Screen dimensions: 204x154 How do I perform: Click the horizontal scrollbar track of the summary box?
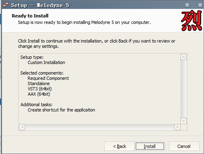tap(100, 127)
